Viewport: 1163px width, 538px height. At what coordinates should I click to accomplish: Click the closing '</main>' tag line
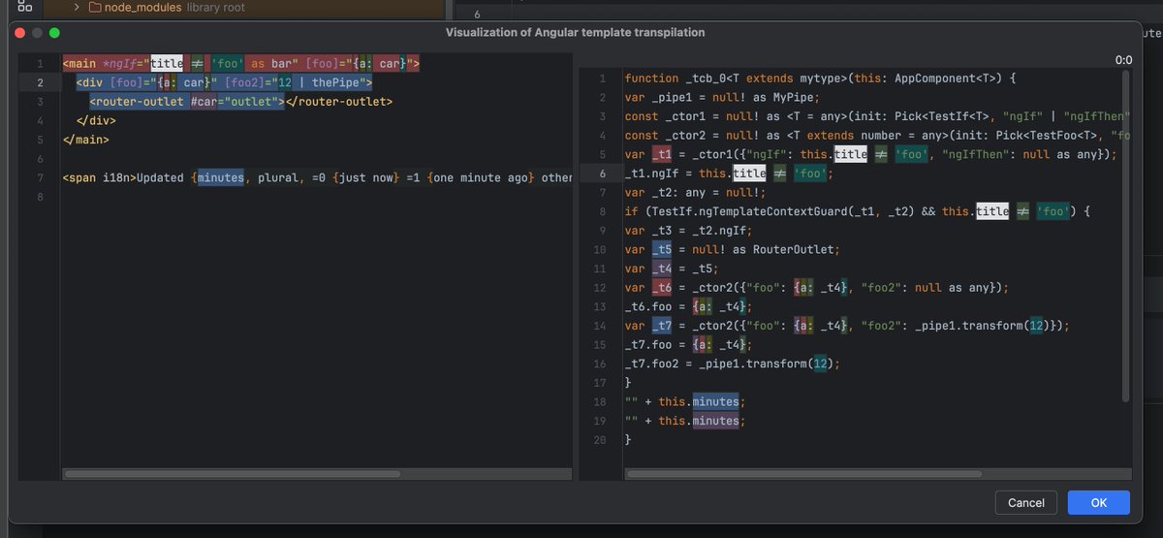[x=85, y=140]
